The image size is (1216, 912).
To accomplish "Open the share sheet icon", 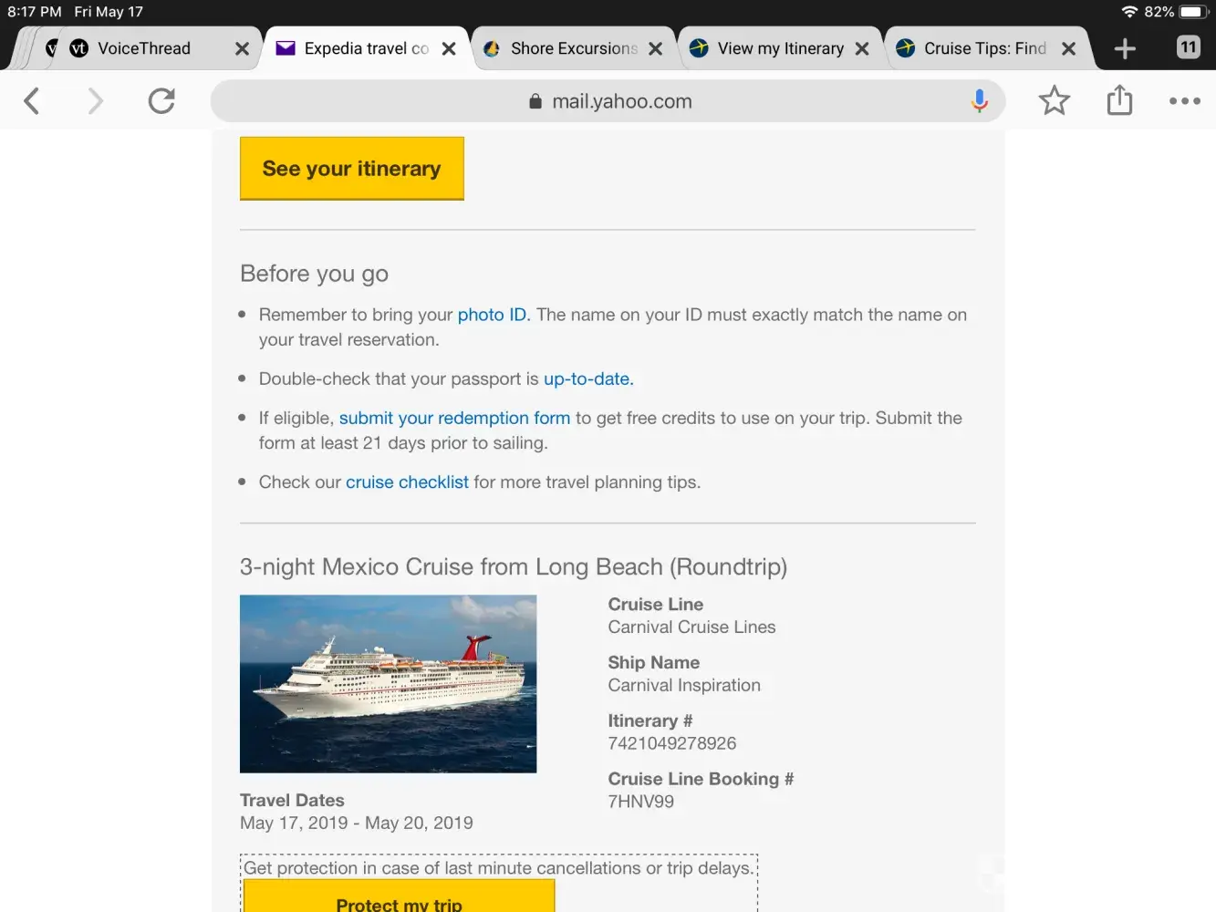I will 1119,100.
